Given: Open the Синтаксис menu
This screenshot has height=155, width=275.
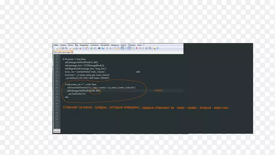Looking at the screenshot, I should tap(95, 45).
